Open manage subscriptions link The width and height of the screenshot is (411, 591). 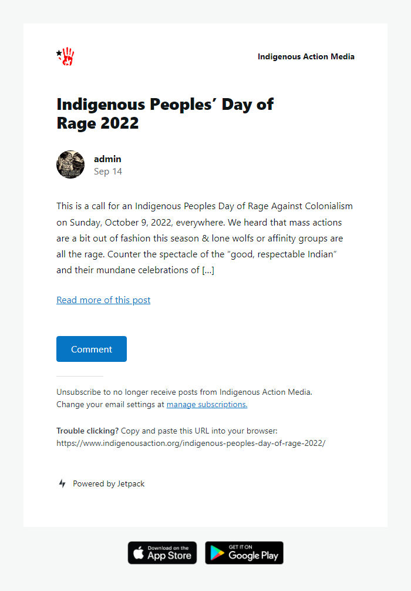(x=207, y=404)
